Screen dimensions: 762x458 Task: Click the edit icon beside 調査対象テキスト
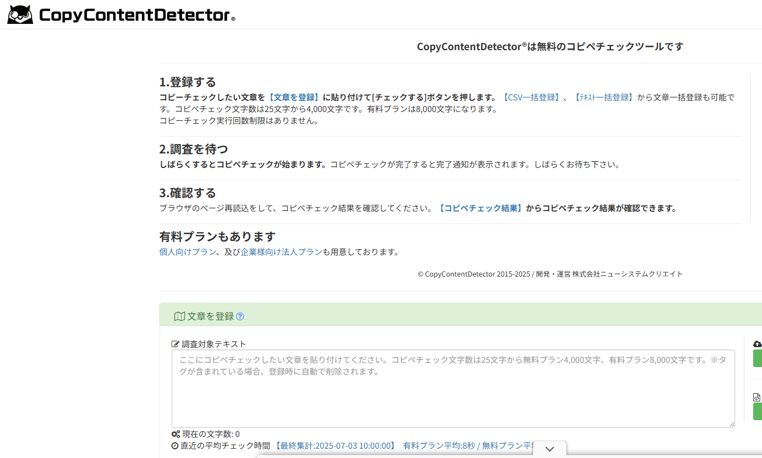coord(175,344)
